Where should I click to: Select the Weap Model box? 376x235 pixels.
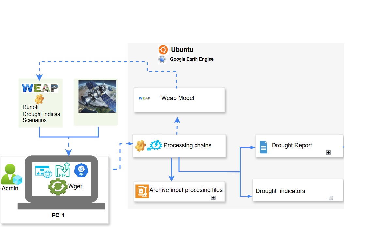point(179,100)
